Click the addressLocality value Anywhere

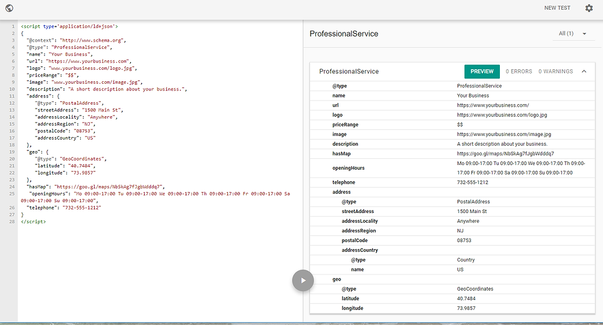tap(468, 221)
